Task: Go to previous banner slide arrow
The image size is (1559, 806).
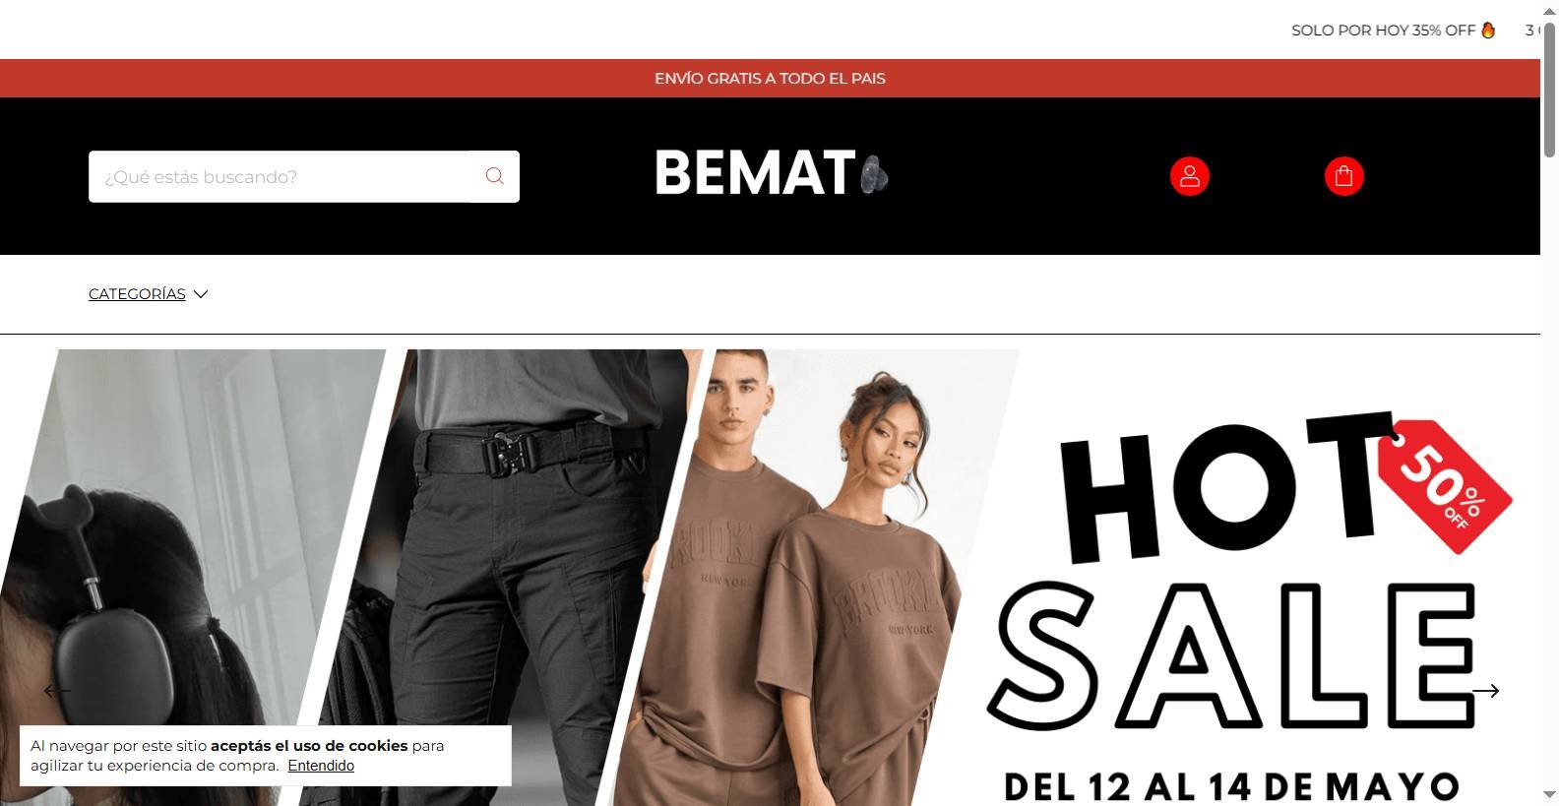Action: pyautogui.click(x=57, y=691)
